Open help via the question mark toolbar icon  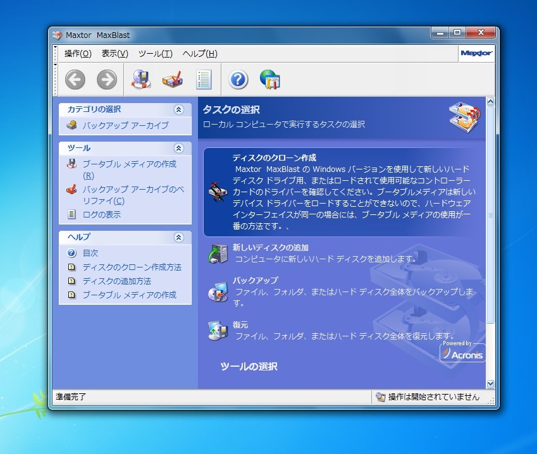238,80
